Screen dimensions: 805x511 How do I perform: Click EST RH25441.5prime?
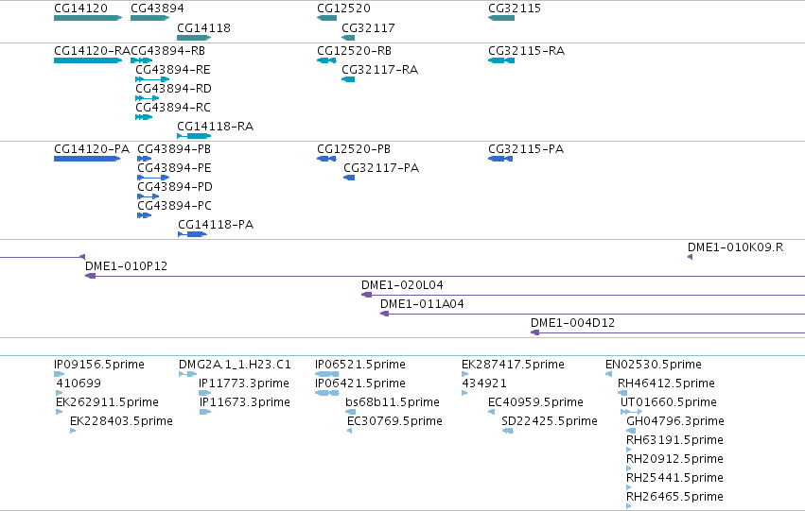629,487
